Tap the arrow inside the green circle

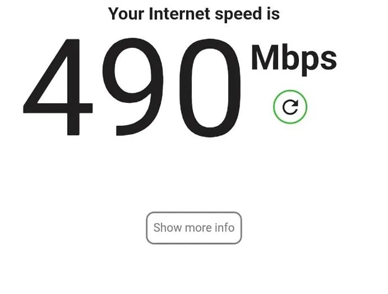coord(290,107)
